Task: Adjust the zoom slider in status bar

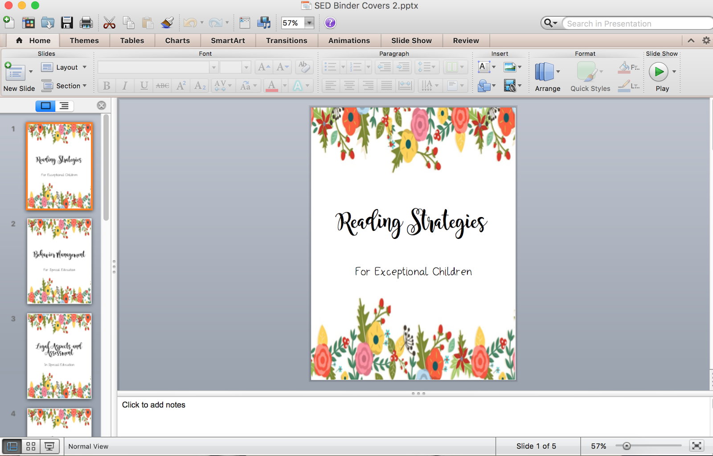Action: coord(627,446)
